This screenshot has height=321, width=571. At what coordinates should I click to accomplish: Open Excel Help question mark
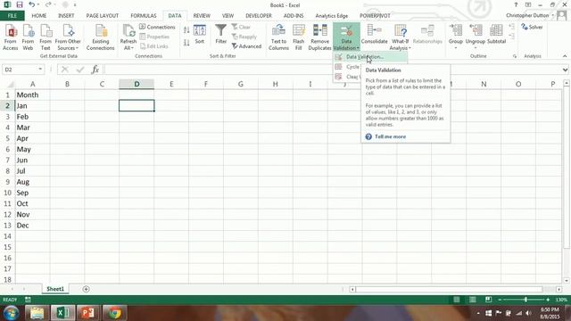516,5
